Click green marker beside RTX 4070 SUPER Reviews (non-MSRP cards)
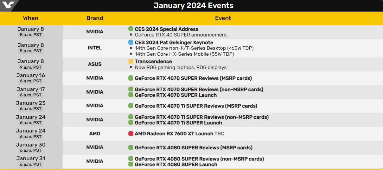The height and width of the screenshot is (170, 383). tap(131, 89)
